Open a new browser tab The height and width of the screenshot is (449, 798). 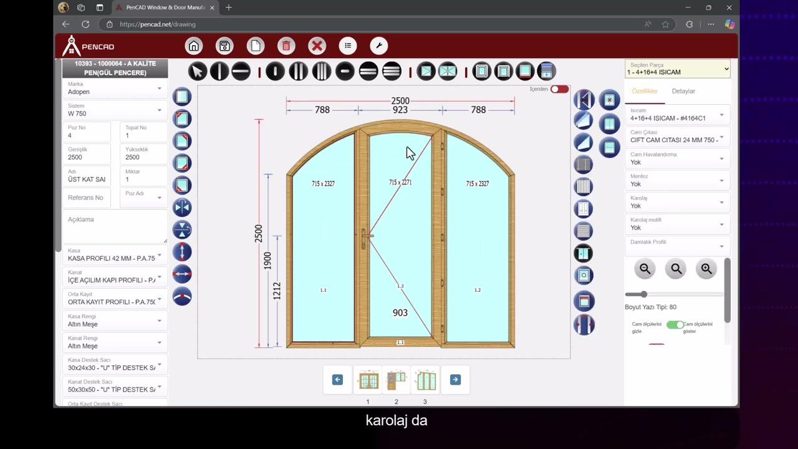point(229,7)
